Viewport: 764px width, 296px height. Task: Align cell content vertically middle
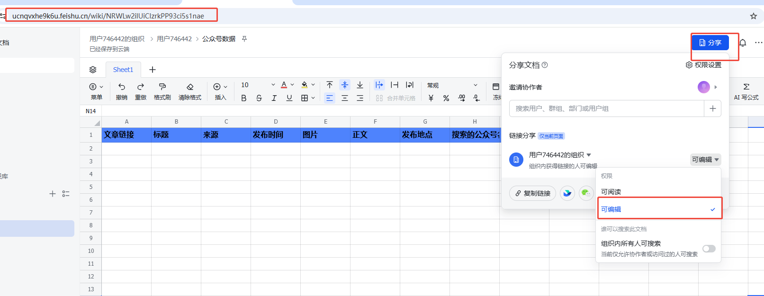[345, 85]
